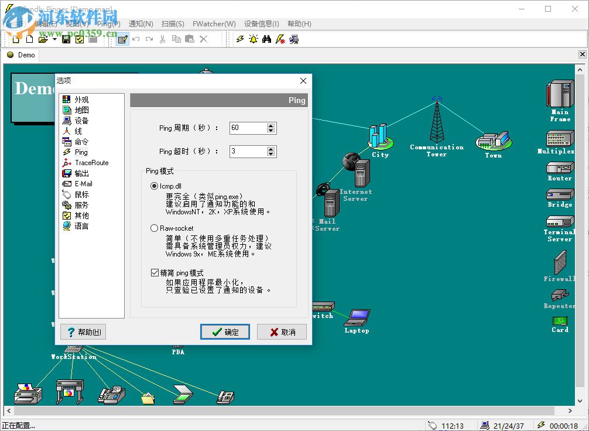Toggle the edit mode toolbar icon
The image size is (589, 431).
tap(122, 39)
